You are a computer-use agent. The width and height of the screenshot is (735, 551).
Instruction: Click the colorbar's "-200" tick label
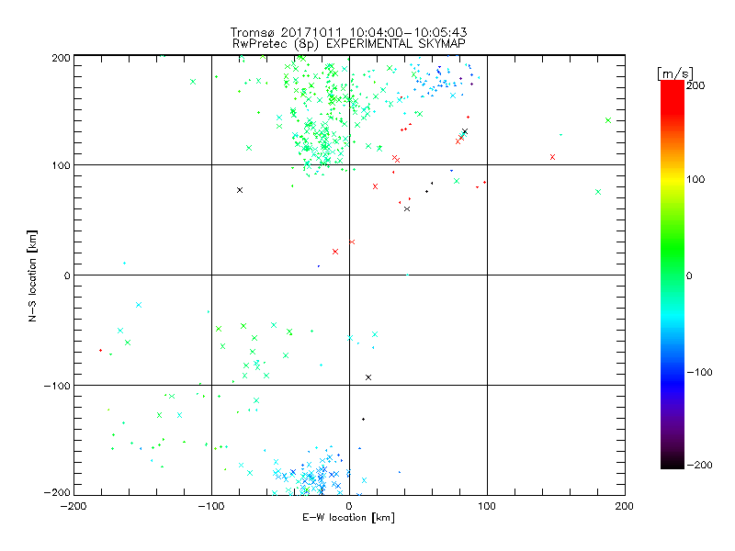click(699, 465)
